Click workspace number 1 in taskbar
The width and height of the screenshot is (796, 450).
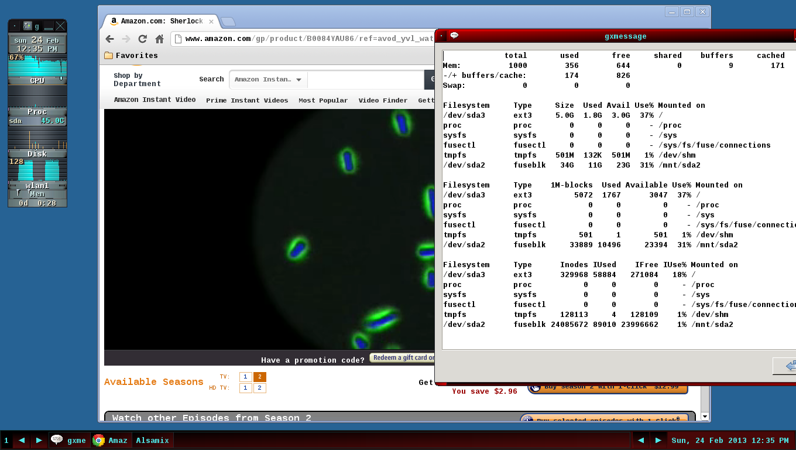(x=6, y=440)
